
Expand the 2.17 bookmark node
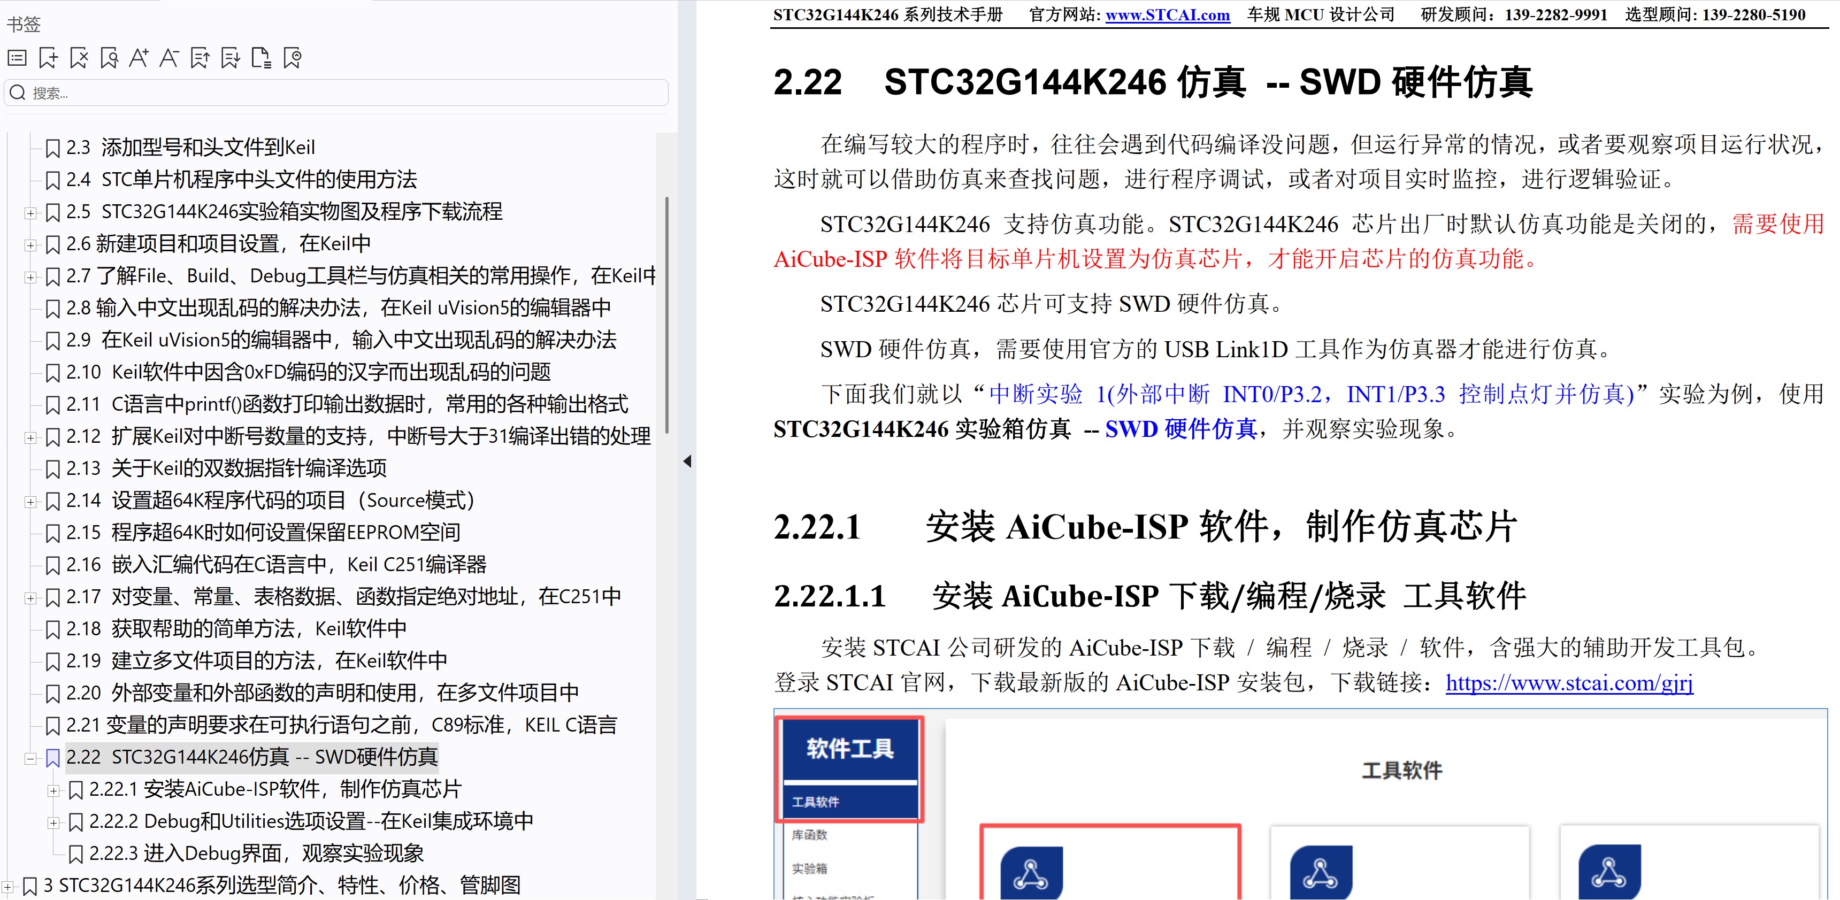[x=30, y=598]
